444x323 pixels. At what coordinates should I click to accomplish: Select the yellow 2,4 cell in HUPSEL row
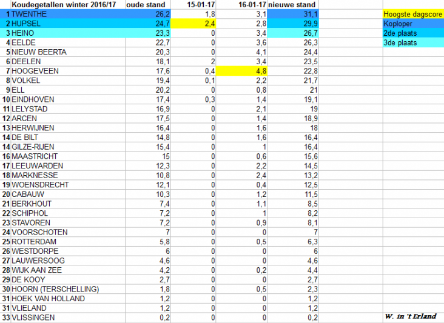tap(193, 24)
